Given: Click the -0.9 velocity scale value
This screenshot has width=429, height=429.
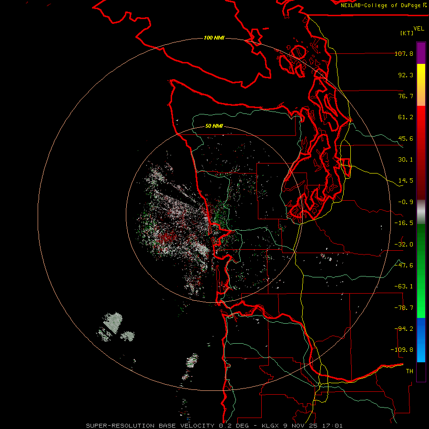Looking at the screenshot, I should pos(406,202).
